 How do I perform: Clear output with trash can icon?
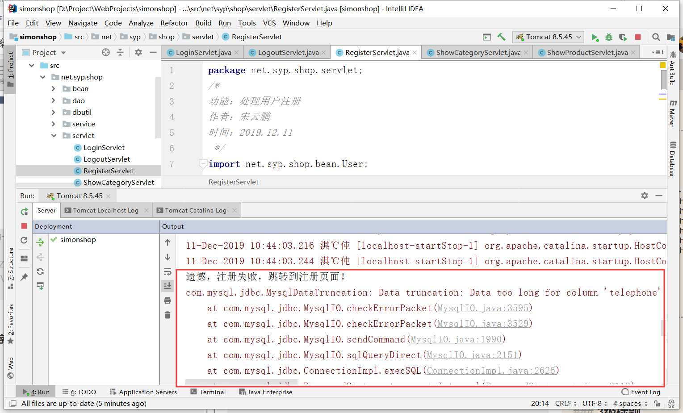click(x=168, y=315)
